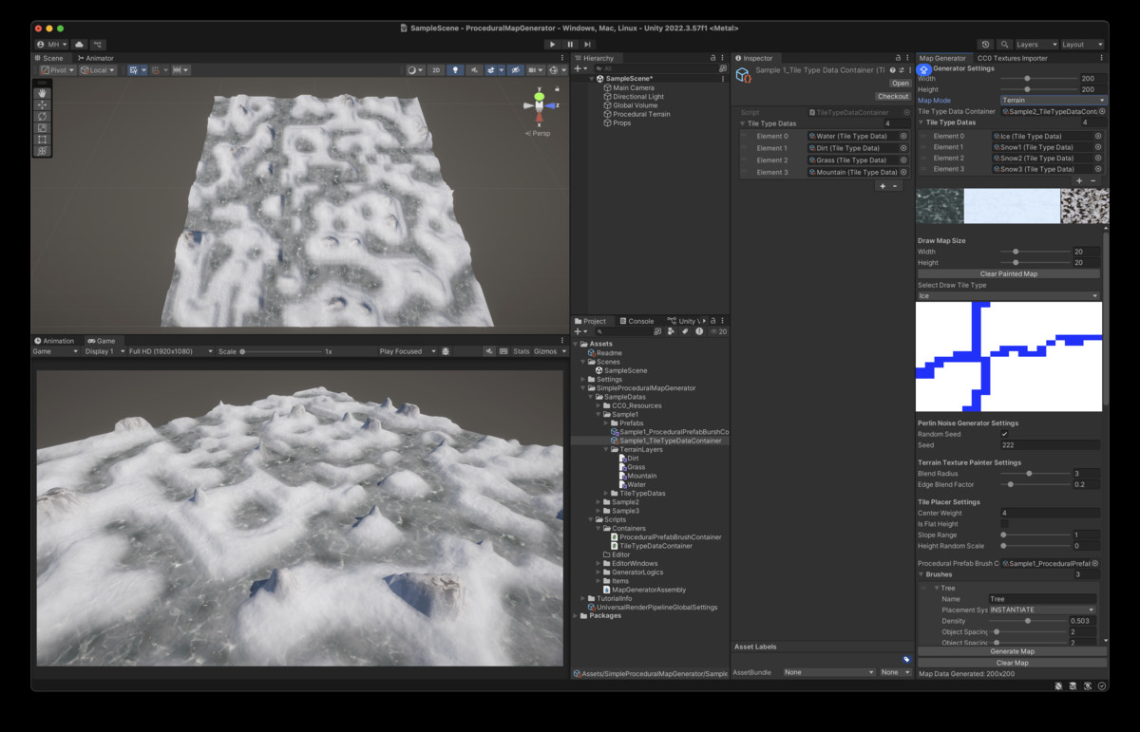1140x732 pixels.
Task: Toggle Scene visibility of hidden objects
Action: click(x=515, y=70)
